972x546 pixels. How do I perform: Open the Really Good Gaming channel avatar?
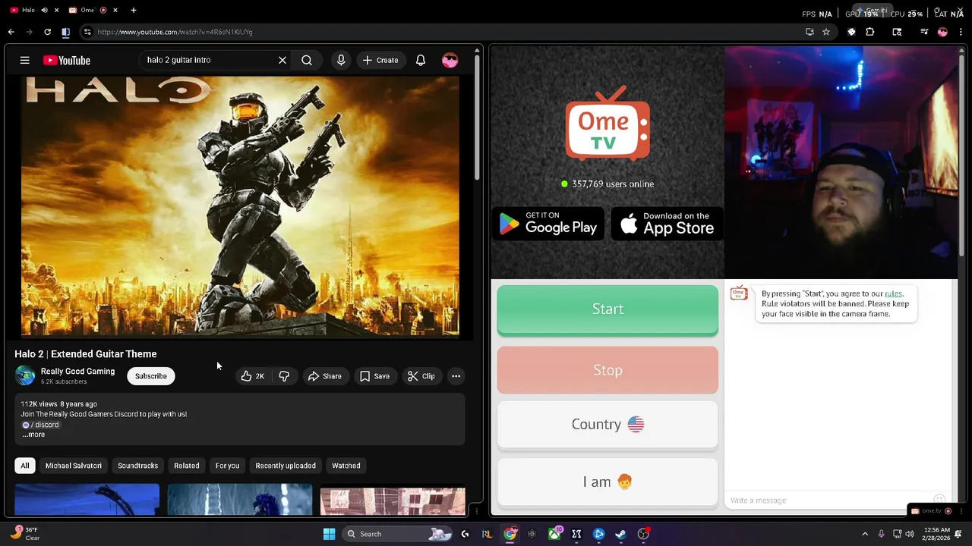click(25, 375)
